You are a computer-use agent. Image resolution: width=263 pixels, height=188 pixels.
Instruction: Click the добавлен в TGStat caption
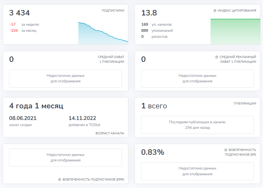tap(84, 125)
